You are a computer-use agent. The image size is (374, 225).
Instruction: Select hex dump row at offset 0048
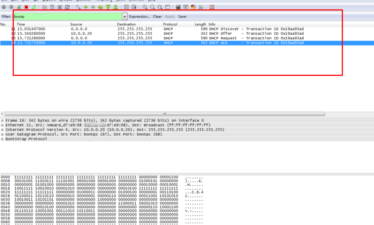point(102,211)
